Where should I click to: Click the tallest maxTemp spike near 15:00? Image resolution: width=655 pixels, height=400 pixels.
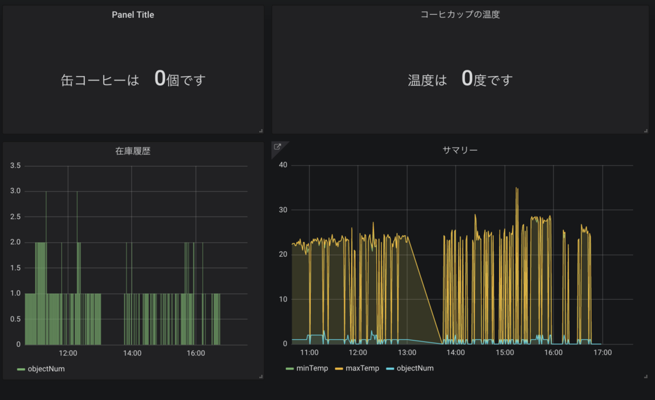(517, 192)
